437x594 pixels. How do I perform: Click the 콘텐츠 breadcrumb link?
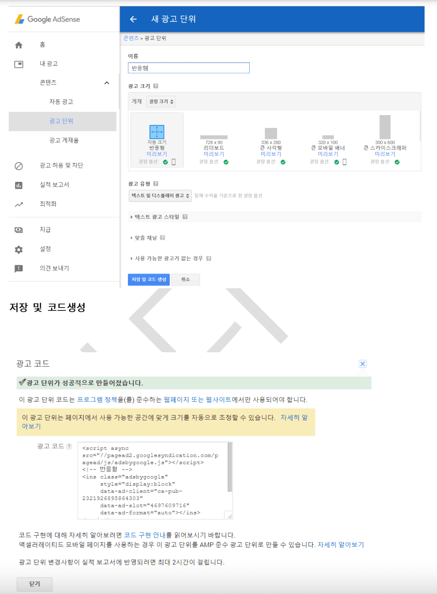coord(131,38)
